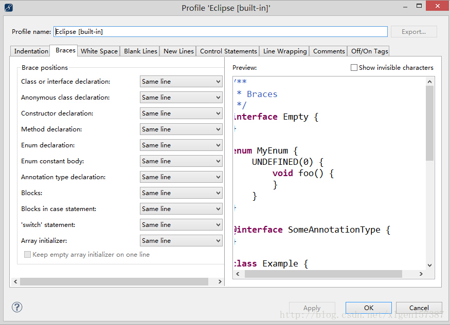Open Class or interface declaration dropdown
Viewport: 450px width, 325px height.
click(x=181, y=82)
